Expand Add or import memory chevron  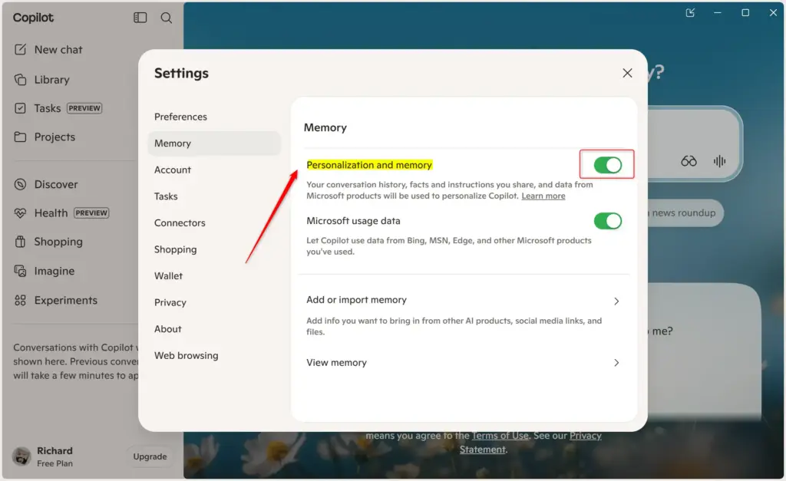click(x=616, y=301)
